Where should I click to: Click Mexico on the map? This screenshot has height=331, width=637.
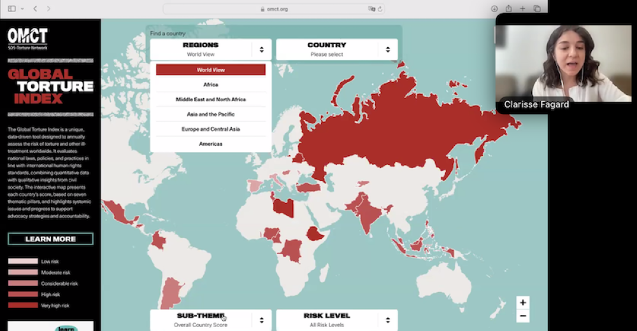pyautogui.click(x=118, y=213)
